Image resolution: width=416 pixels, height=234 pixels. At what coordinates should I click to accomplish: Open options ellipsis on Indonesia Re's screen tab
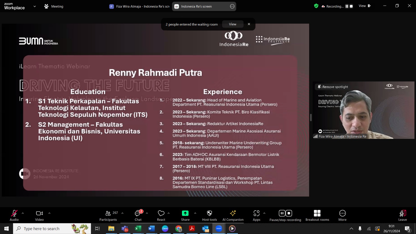(x=232, y=6)
